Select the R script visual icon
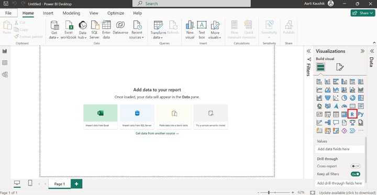 click(x=352, y=114)
